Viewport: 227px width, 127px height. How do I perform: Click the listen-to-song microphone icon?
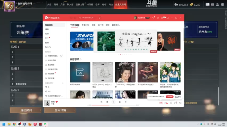(x=100, y=18)
